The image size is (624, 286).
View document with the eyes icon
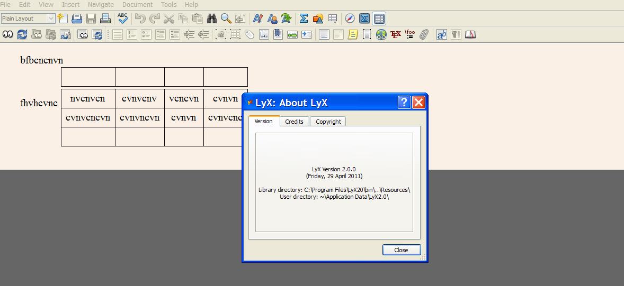pos(7,34)
